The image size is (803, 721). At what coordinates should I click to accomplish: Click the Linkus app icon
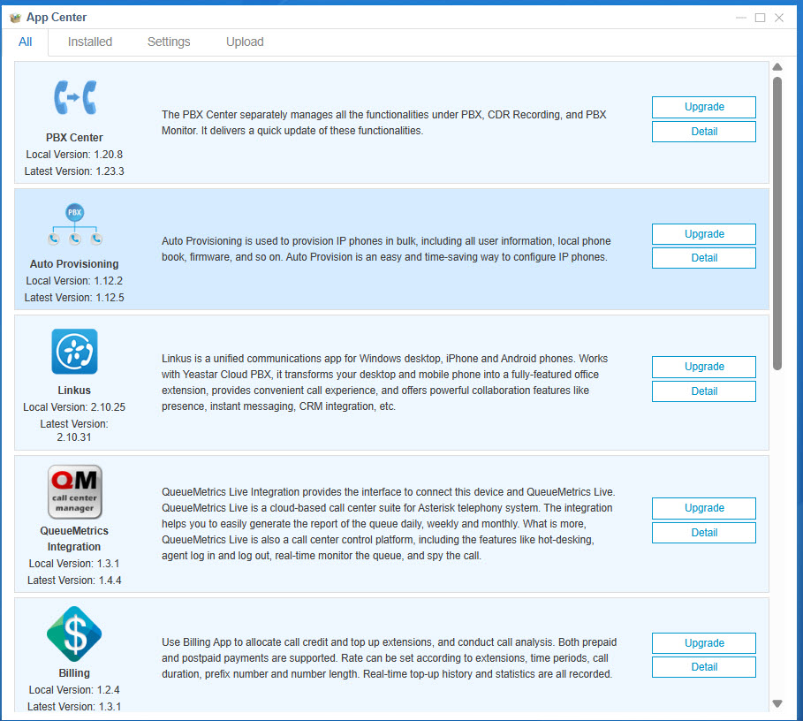pos(74,352)
